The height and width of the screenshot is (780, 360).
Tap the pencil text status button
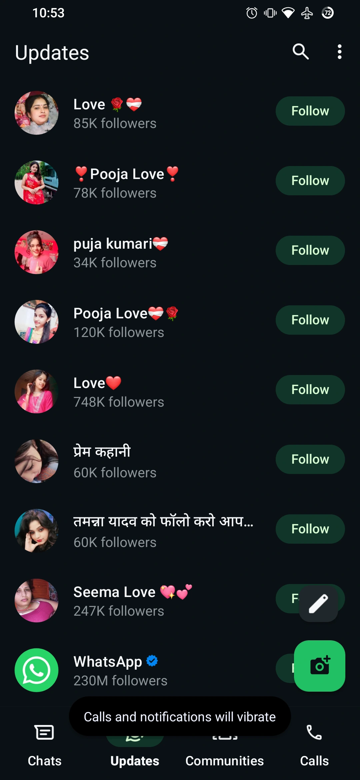click(318, 604)
